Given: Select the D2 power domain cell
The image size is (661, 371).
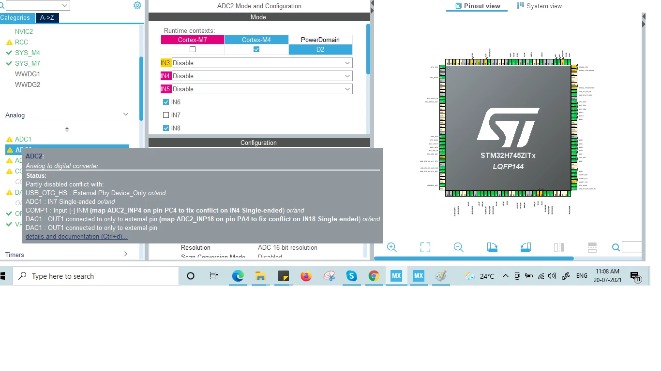Looking at the screenshot, I should tap(320, 49).
